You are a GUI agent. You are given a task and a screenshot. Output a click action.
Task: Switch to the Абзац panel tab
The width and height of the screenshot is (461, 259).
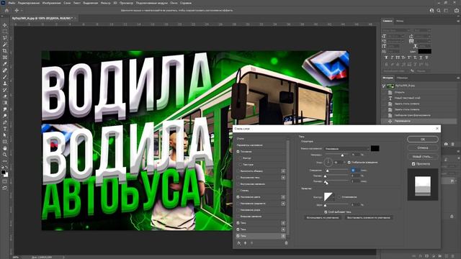400,21
